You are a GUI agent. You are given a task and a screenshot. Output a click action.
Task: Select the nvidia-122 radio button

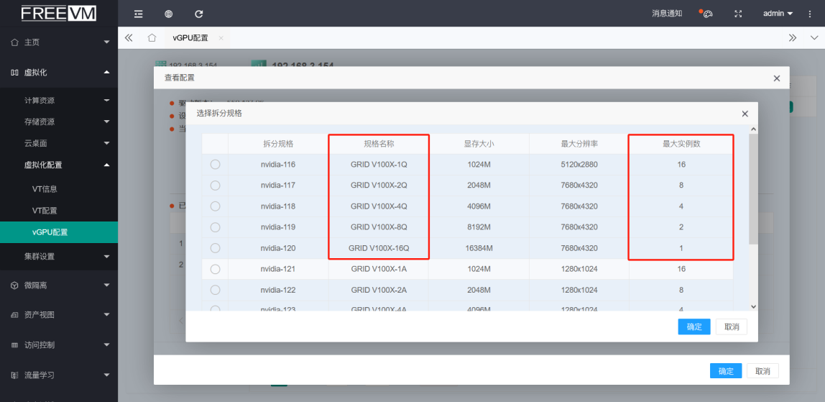215,290
